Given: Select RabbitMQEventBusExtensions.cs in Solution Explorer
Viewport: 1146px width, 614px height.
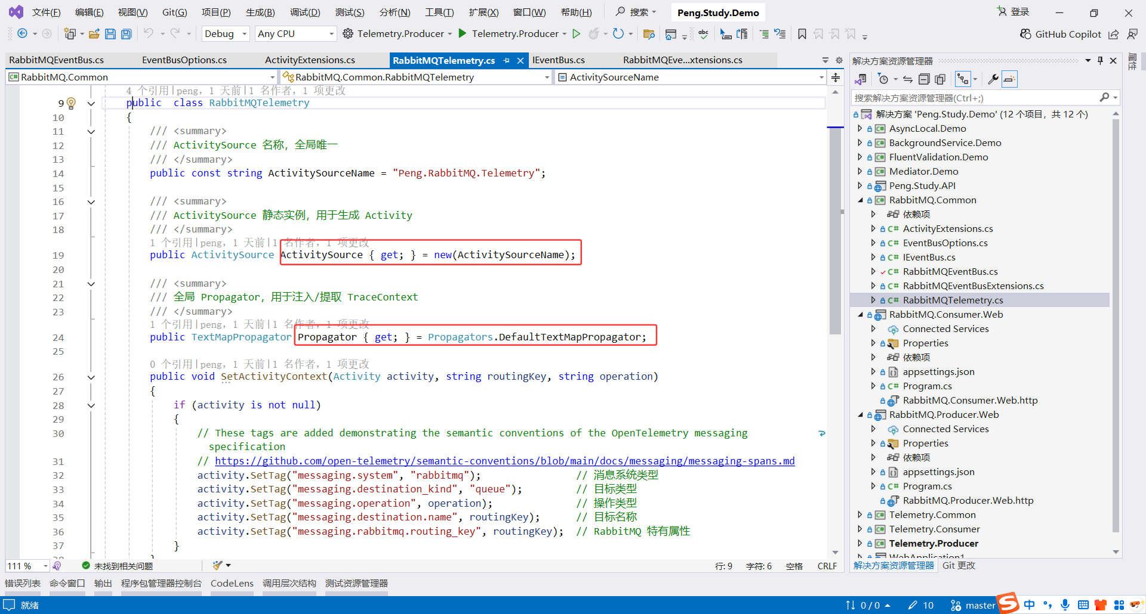Looking at the screenshot, I should click(973, 286).
